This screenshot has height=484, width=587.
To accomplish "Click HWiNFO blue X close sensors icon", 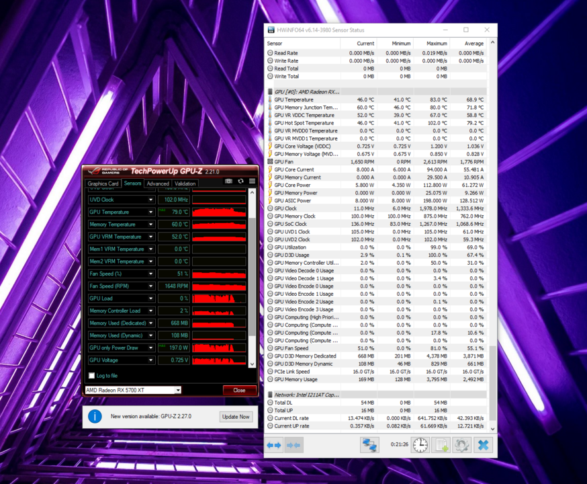I will 484,445.
